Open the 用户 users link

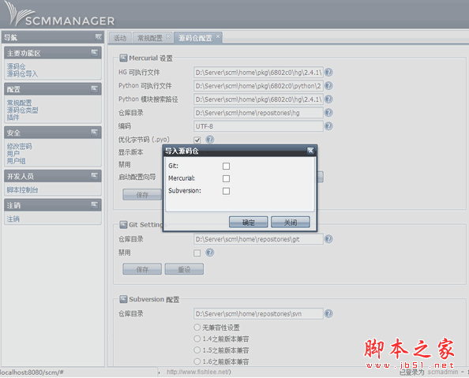(13, 153)
